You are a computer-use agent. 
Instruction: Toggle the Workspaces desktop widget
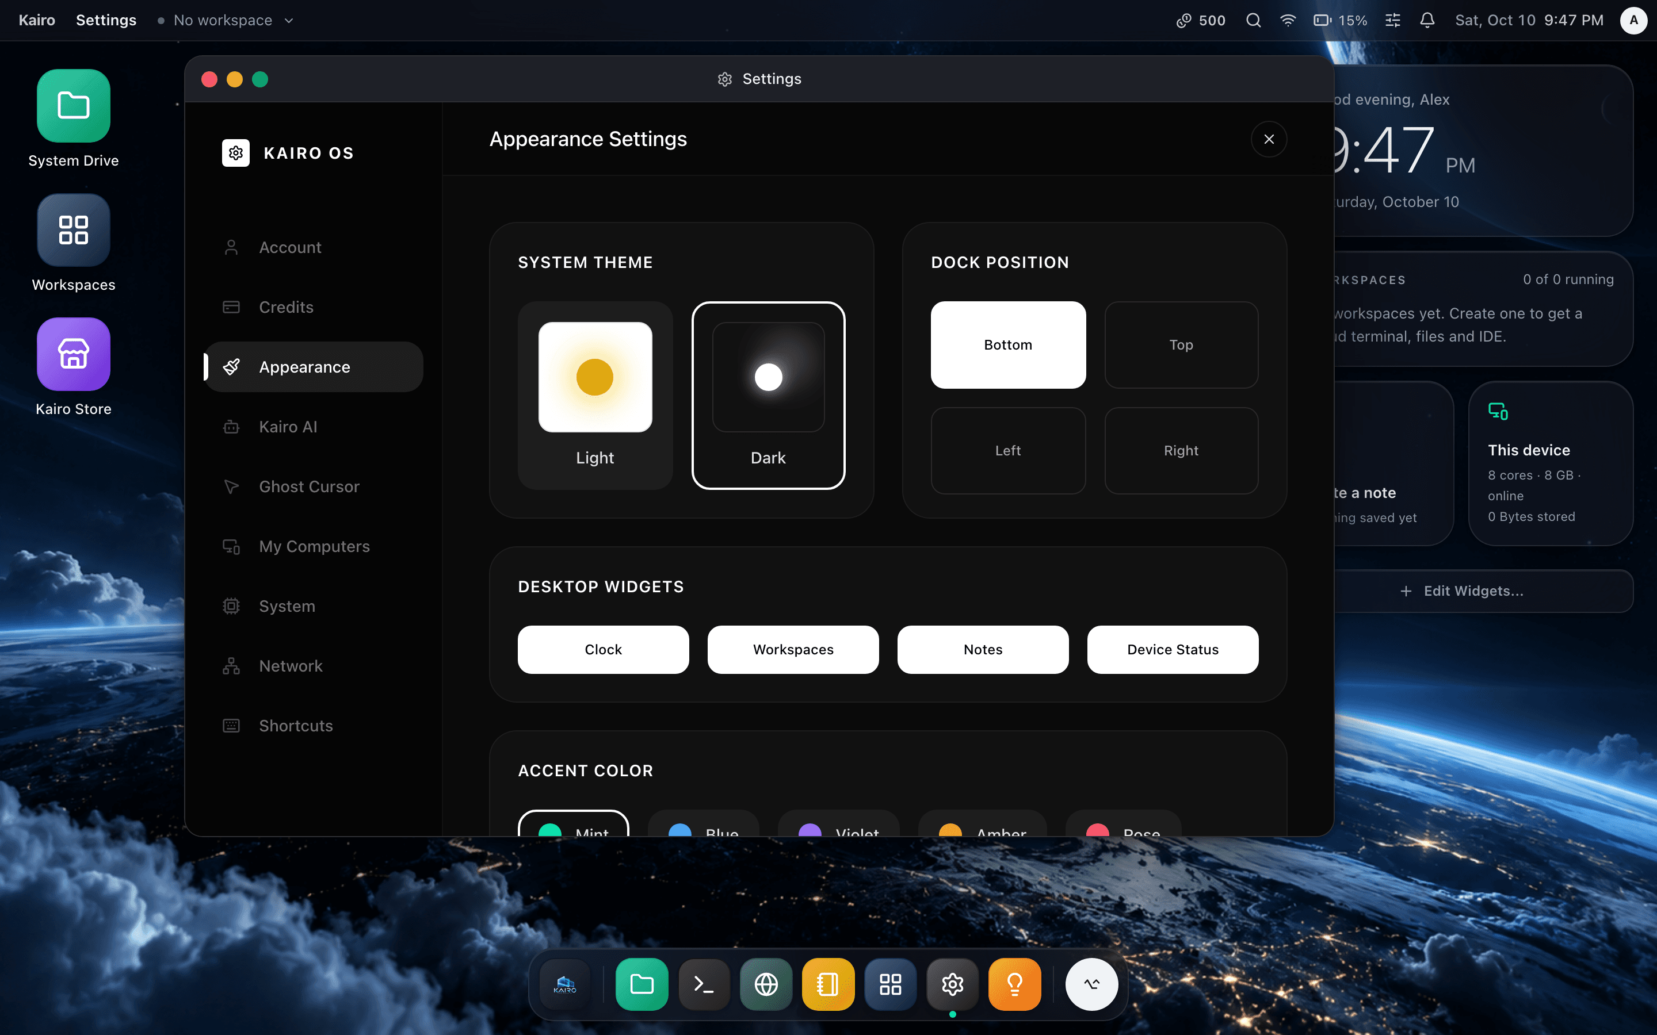pyautogui.click(x=793, y=650)
